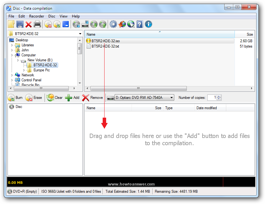
Task: Click the disc icon with green down arrow
Action: coord(94,24)
